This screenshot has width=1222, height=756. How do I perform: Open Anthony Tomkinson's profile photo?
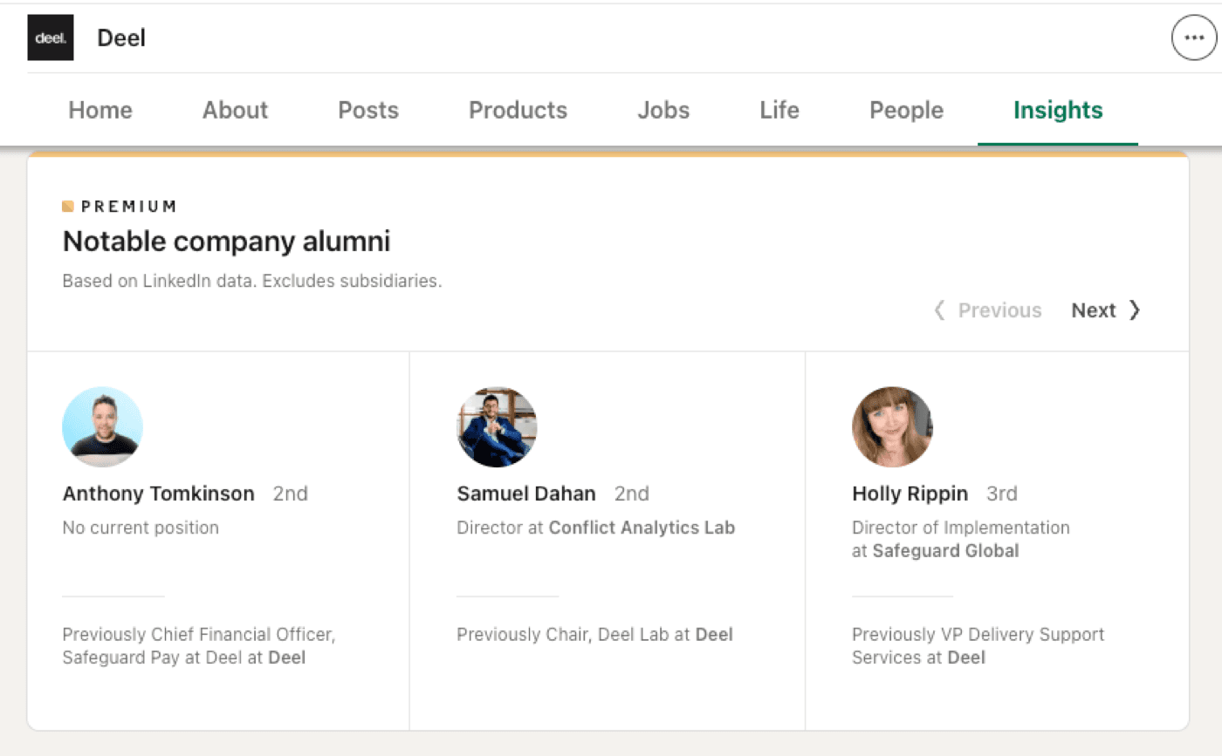point(102,427)
